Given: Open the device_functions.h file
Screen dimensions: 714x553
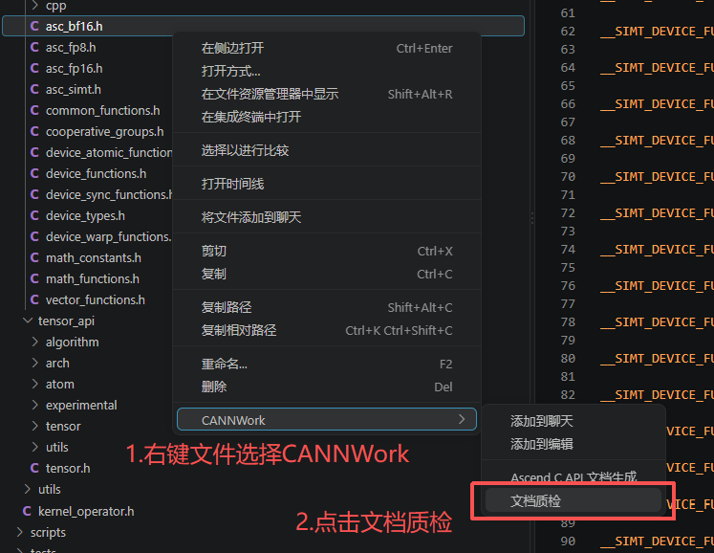Looking at the screenshot, I should tap(97, 174).
